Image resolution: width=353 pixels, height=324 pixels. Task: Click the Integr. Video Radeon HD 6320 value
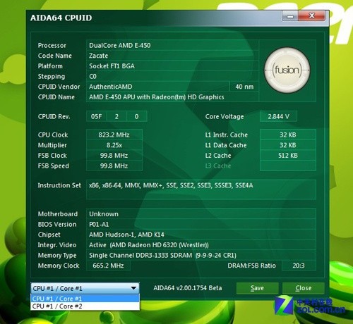click(201, 245)
